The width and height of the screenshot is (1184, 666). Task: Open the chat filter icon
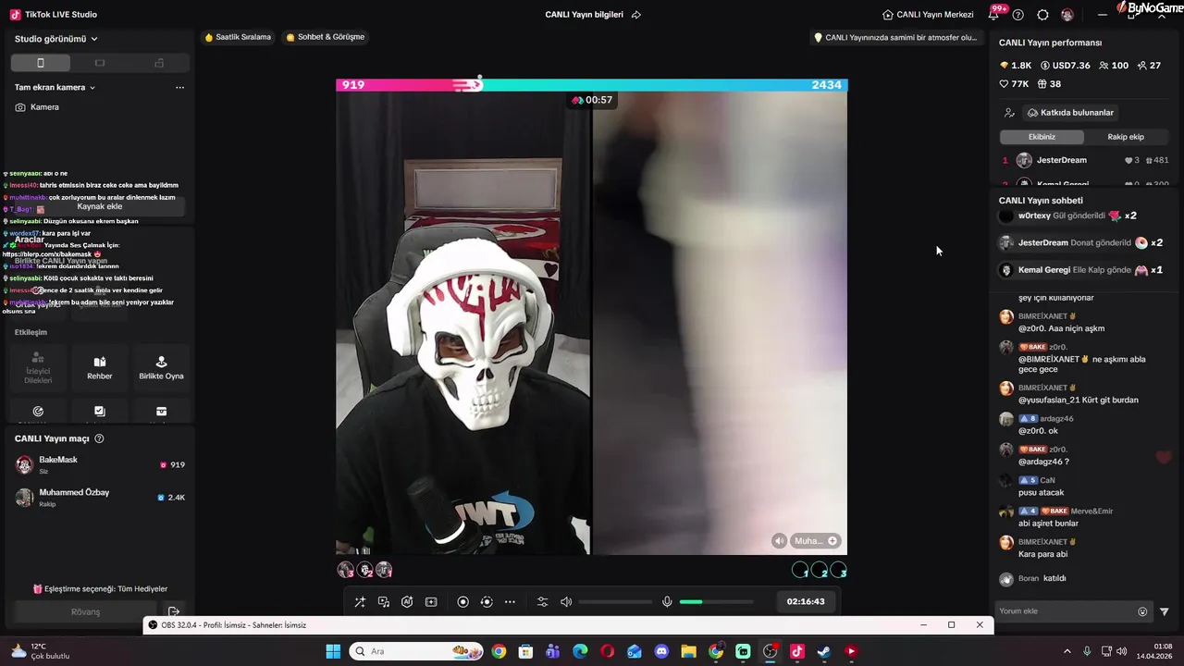1165,611
